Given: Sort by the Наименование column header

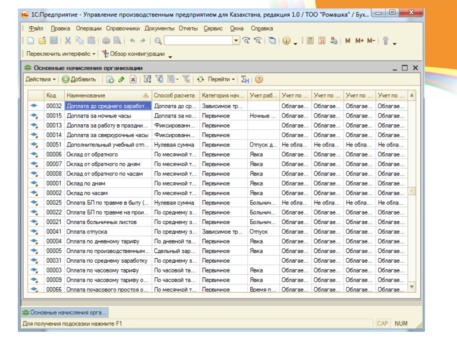Looking at the screenshot, I should click(108, 95).
